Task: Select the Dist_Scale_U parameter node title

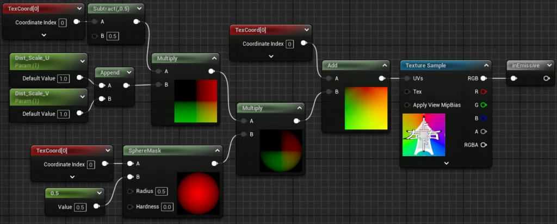Action: [34, 58]
